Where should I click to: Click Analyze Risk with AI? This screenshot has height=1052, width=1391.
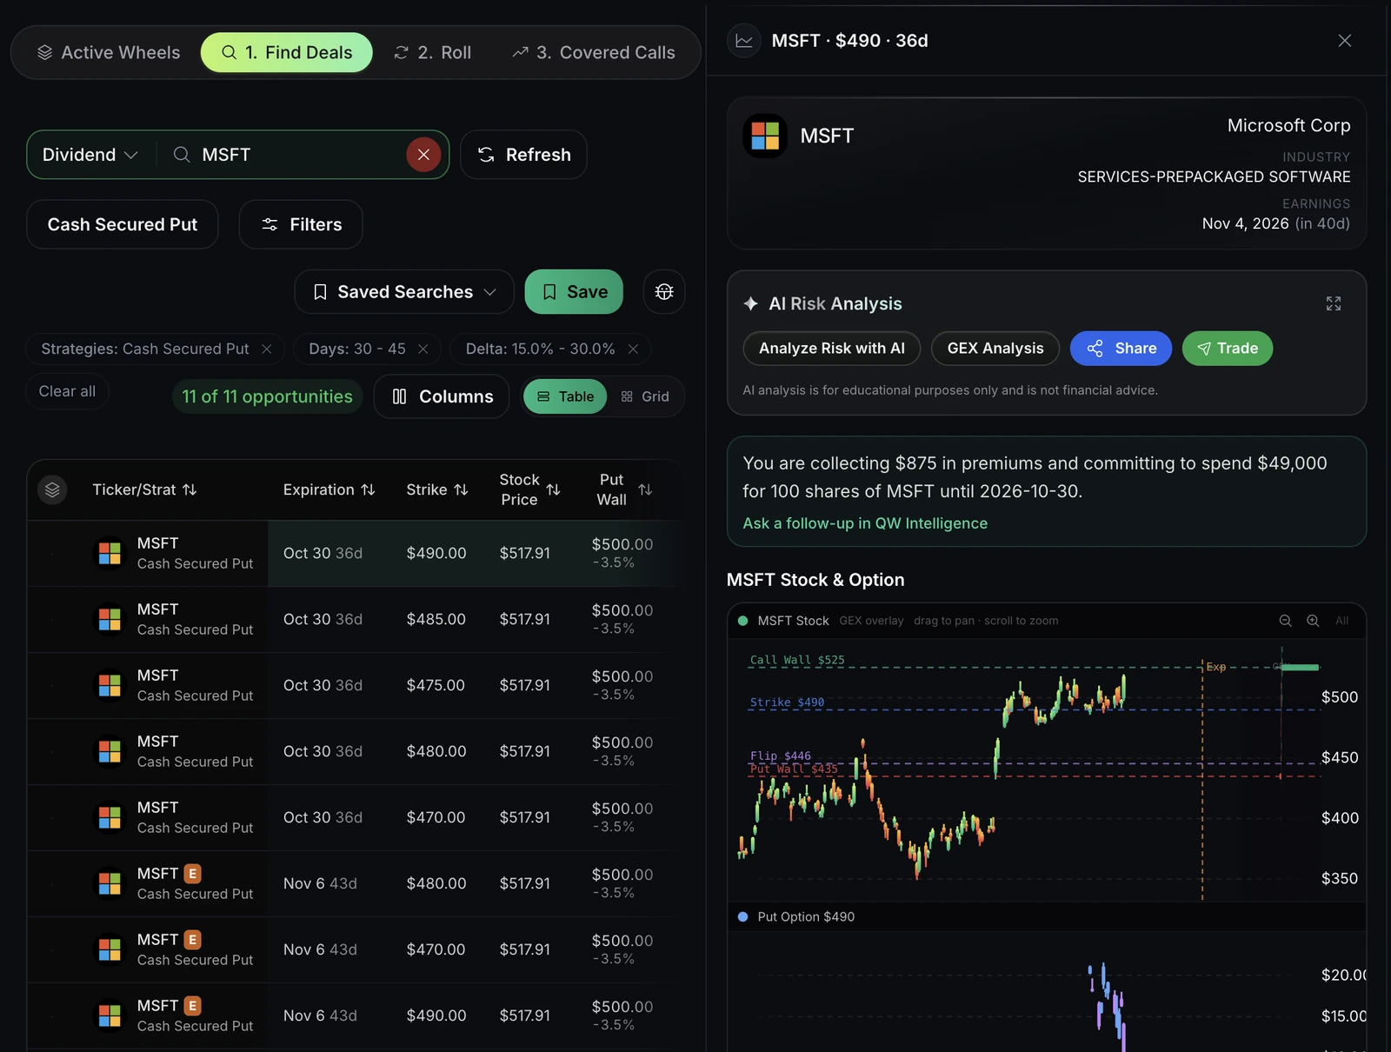pos(831,349)
